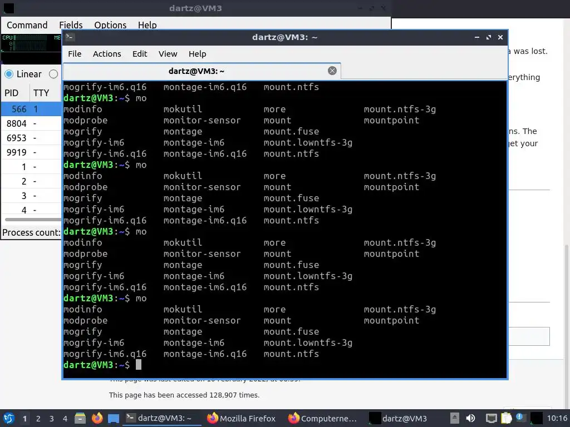Sort process list by TTY column header
570x427 pixels.
pyautogui.click(x=46, y=93)
